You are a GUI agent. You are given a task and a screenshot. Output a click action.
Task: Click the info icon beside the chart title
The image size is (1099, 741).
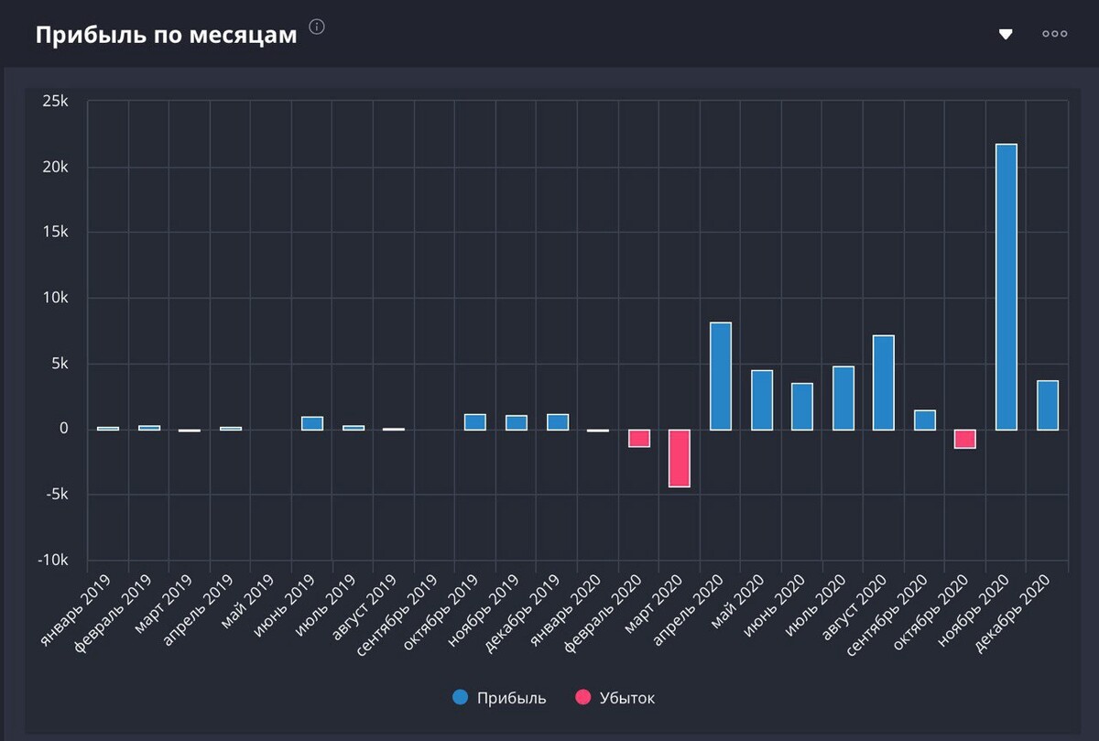317,27
